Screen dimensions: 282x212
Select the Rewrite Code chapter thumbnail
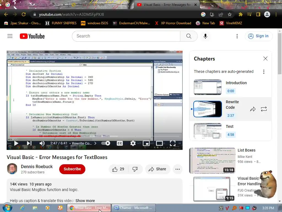(x=208, y=109)
